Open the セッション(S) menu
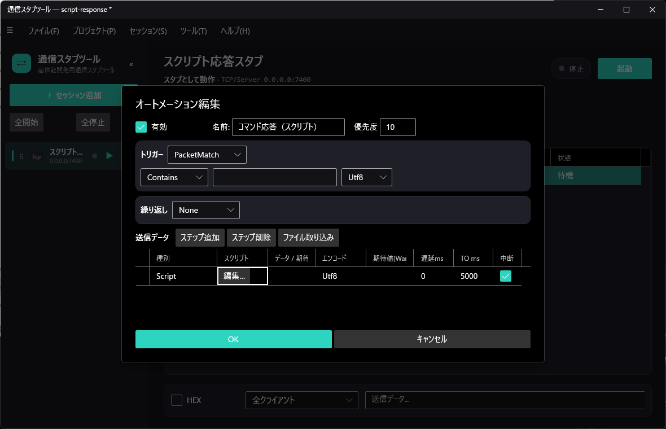Image resolution: width=666 pixels, height=429 pixels. point(148,30)
